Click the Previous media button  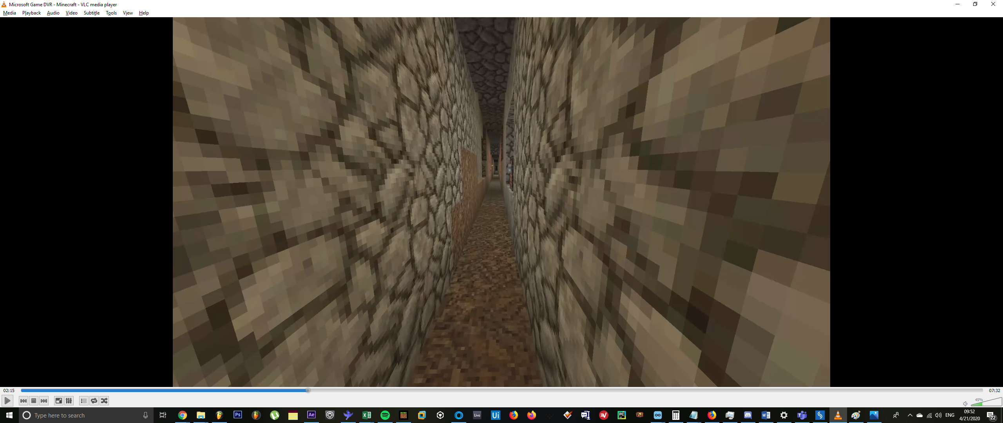click(x=24, y=401)
